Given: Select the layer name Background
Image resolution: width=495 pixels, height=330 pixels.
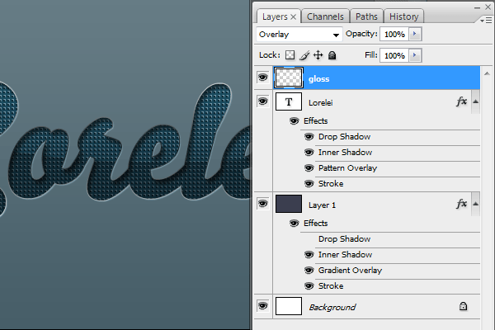Looking at the screenshot, I should coord(332,307).
